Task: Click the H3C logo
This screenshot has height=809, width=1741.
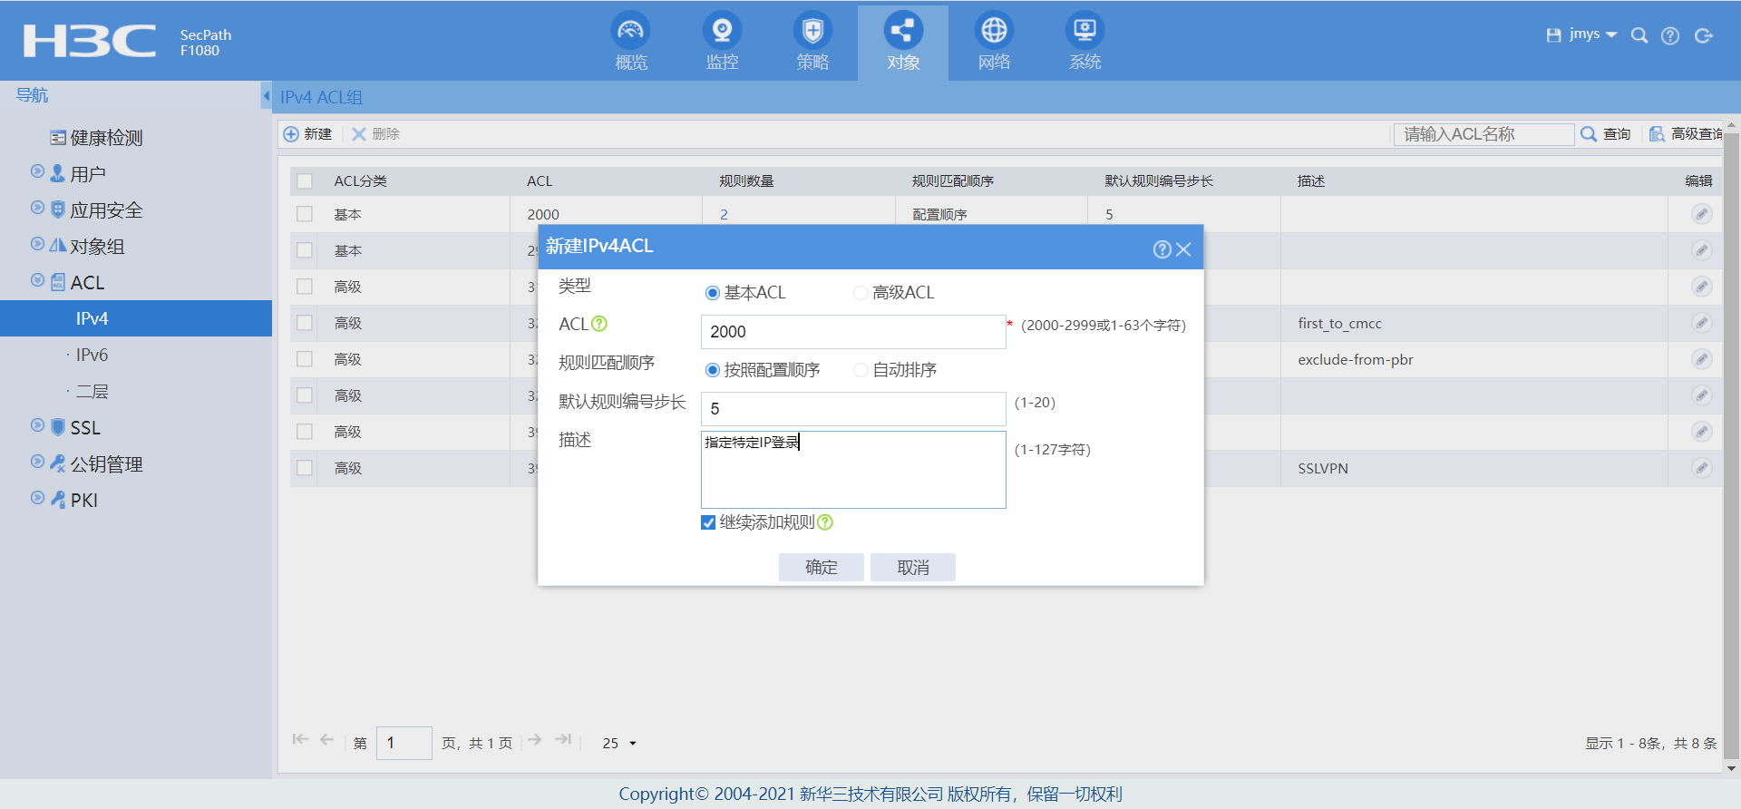Action: pos(90,41)
